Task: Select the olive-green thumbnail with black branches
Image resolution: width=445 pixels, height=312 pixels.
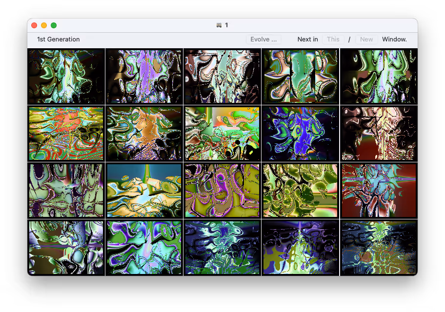Action: [300, 191]
